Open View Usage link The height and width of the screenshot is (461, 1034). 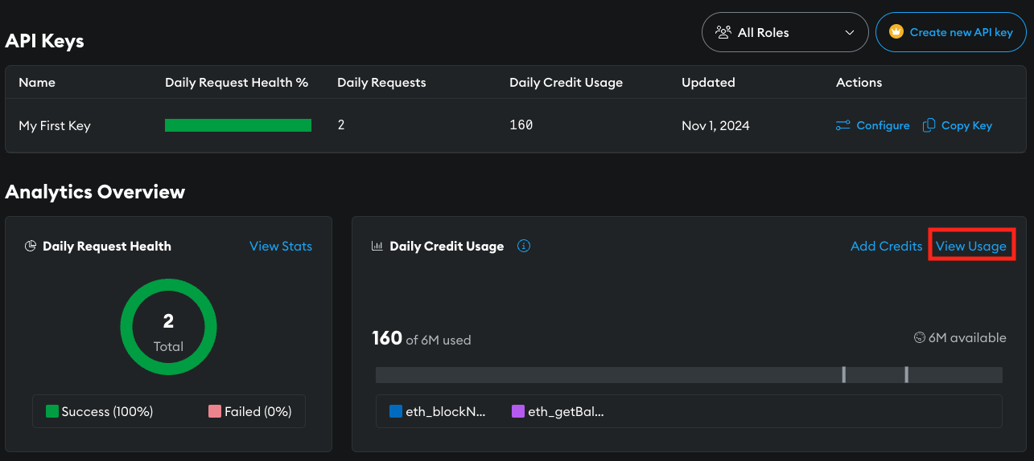(x=970, y=247)
